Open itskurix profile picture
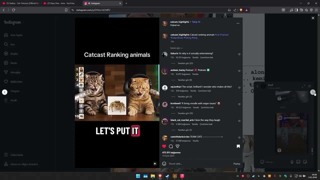Viewport: 320px width, 180px height. point(165,54)
